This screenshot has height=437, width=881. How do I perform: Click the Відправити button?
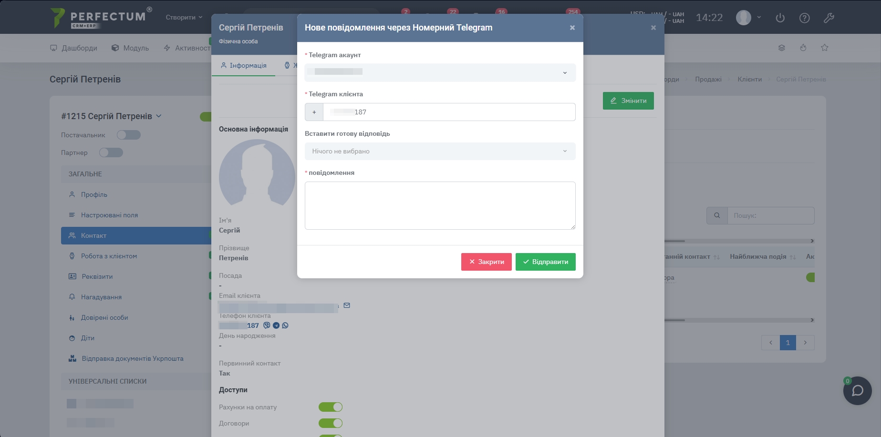(546, 262)
